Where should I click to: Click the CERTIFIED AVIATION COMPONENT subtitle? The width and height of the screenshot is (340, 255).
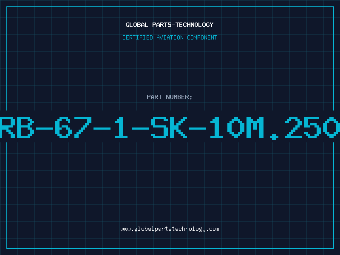(170, 37)
